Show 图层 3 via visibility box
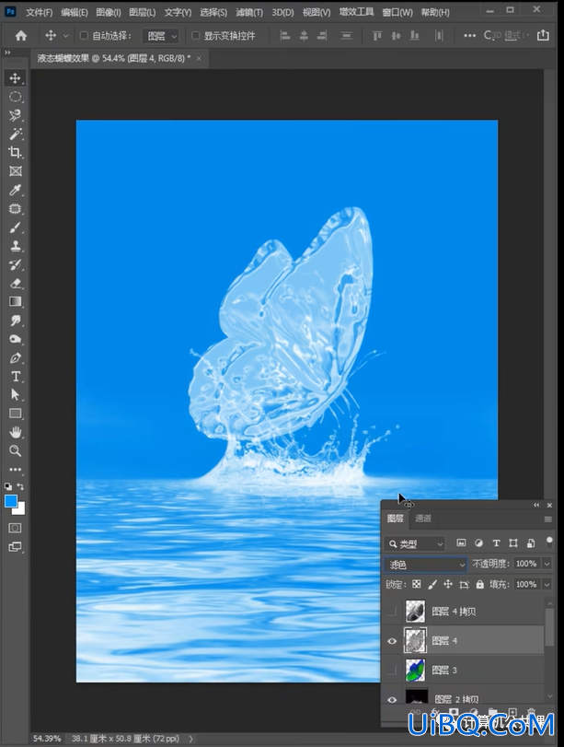The height and width of the screenshot is (747, 564). pos(392,671)
